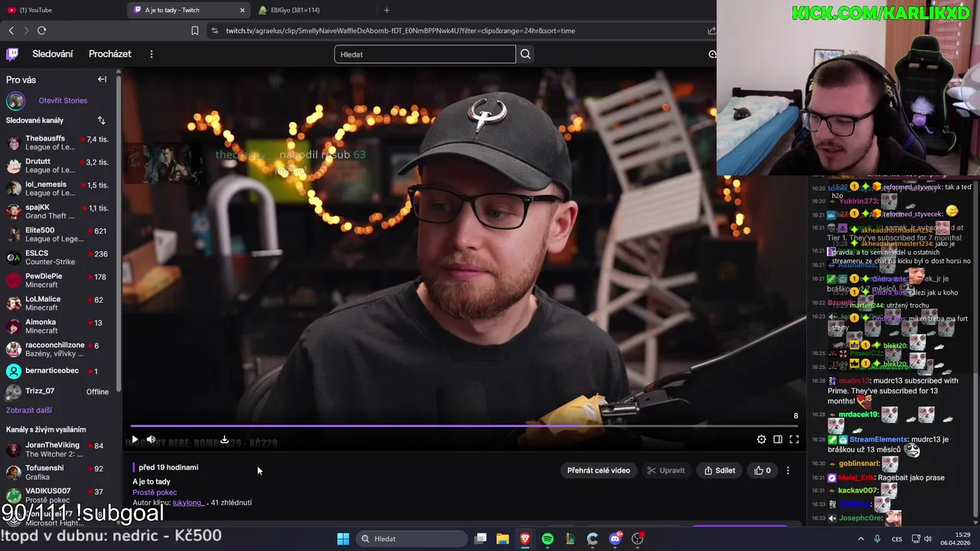Play the clip
Image resolution: width=980 pixels, height=551 pixels.
click(x=135, y=439)
